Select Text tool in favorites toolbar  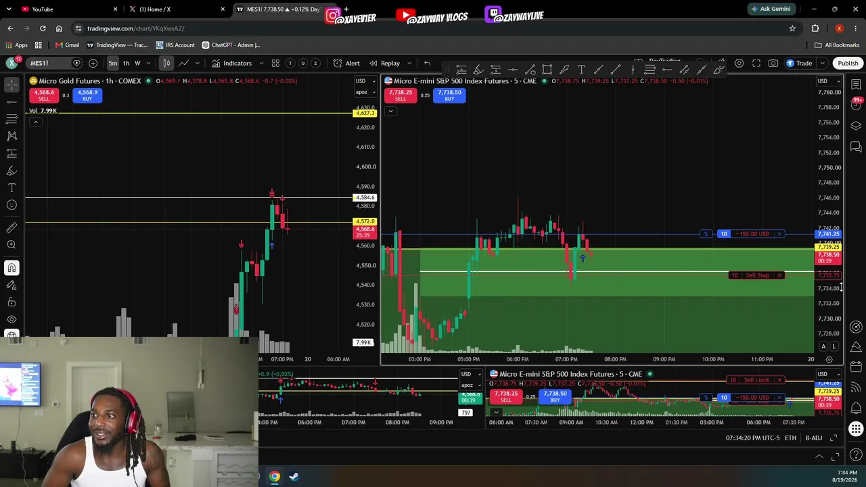(x=581, y=69)
